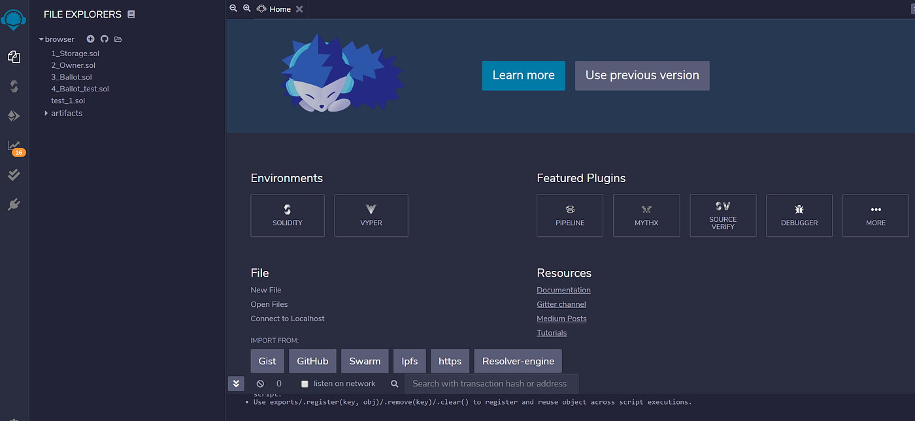Import from Gist button

pyautogui.click(x=267, y=361)
